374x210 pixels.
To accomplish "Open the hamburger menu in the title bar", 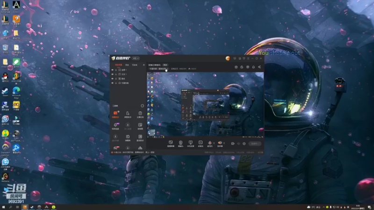I will 248,58.
